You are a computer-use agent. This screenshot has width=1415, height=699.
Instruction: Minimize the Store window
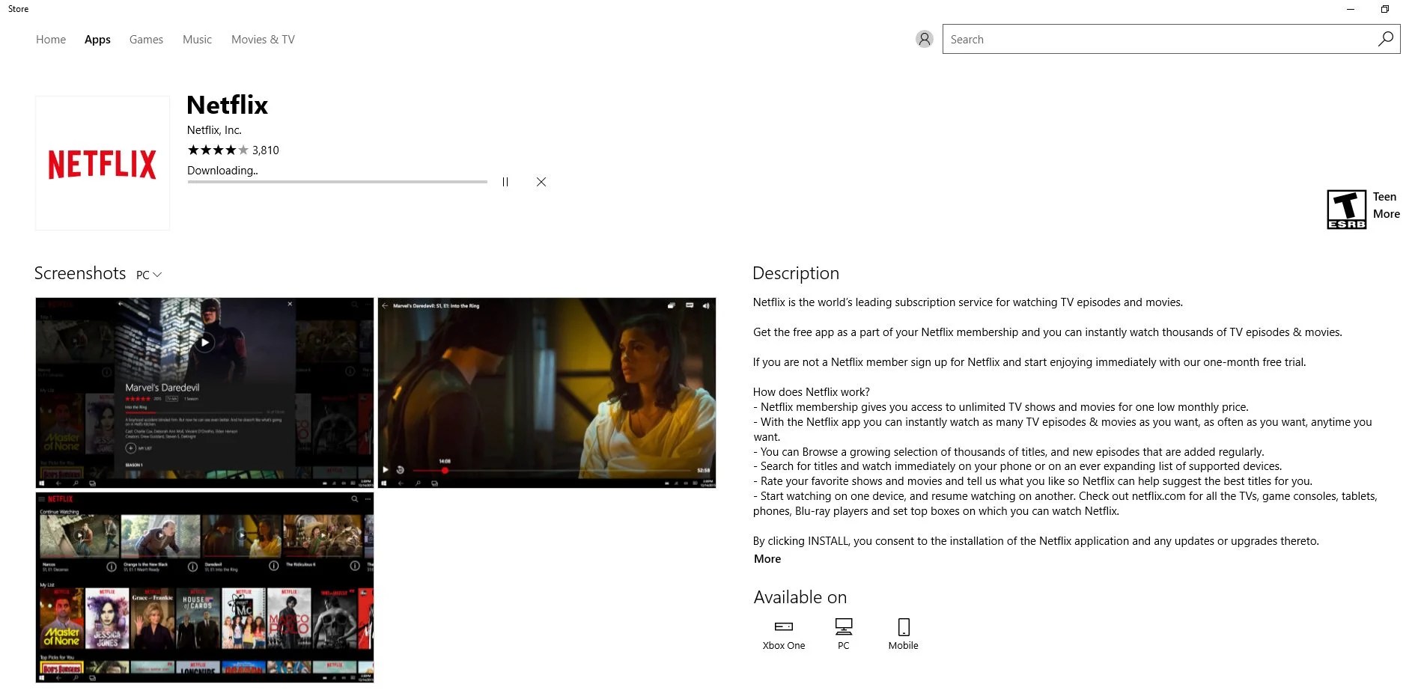click(x=1351, y=9)
